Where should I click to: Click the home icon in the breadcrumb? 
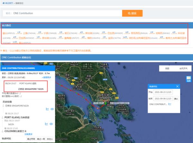pyautogui.click(x=4, y=3)
